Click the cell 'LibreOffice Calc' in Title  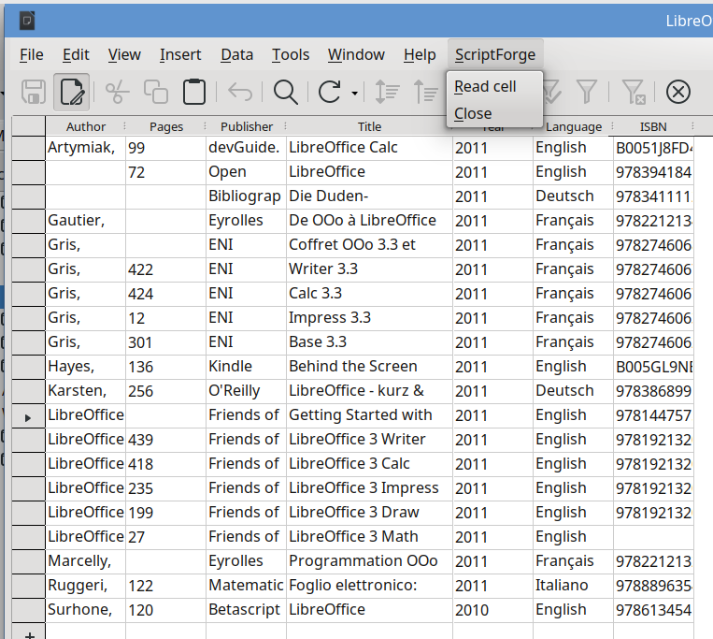coord(369,148)
